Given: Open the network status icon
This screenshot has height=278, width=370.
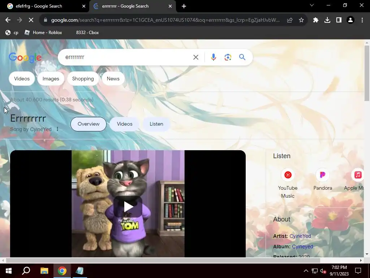Looking at the screenshot, I should [315, 271].
